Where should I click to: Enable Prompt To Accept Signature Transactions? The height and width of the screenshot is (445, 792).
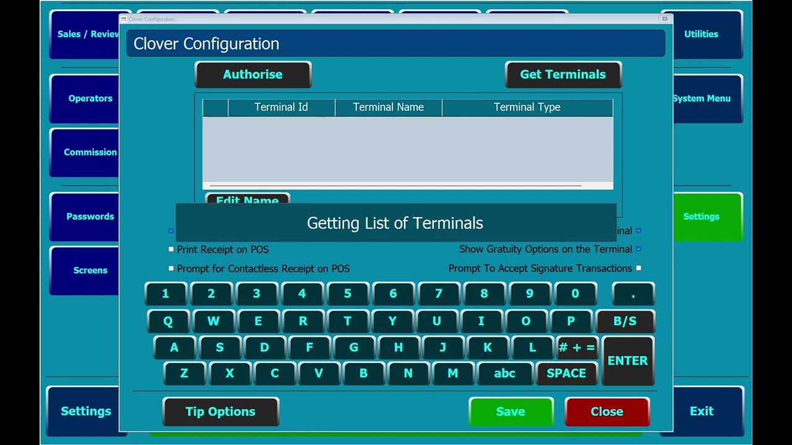[639, 268]
